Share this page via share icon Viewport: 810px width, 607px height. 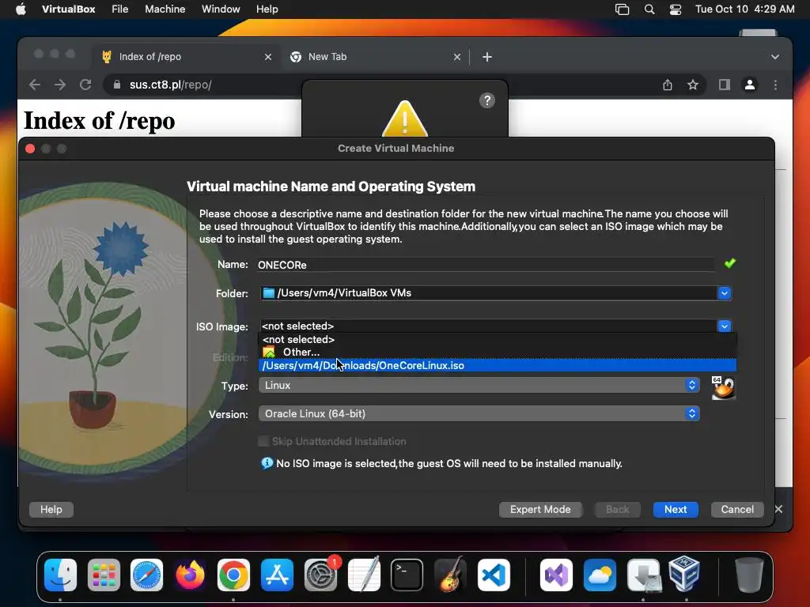[668, 85]
